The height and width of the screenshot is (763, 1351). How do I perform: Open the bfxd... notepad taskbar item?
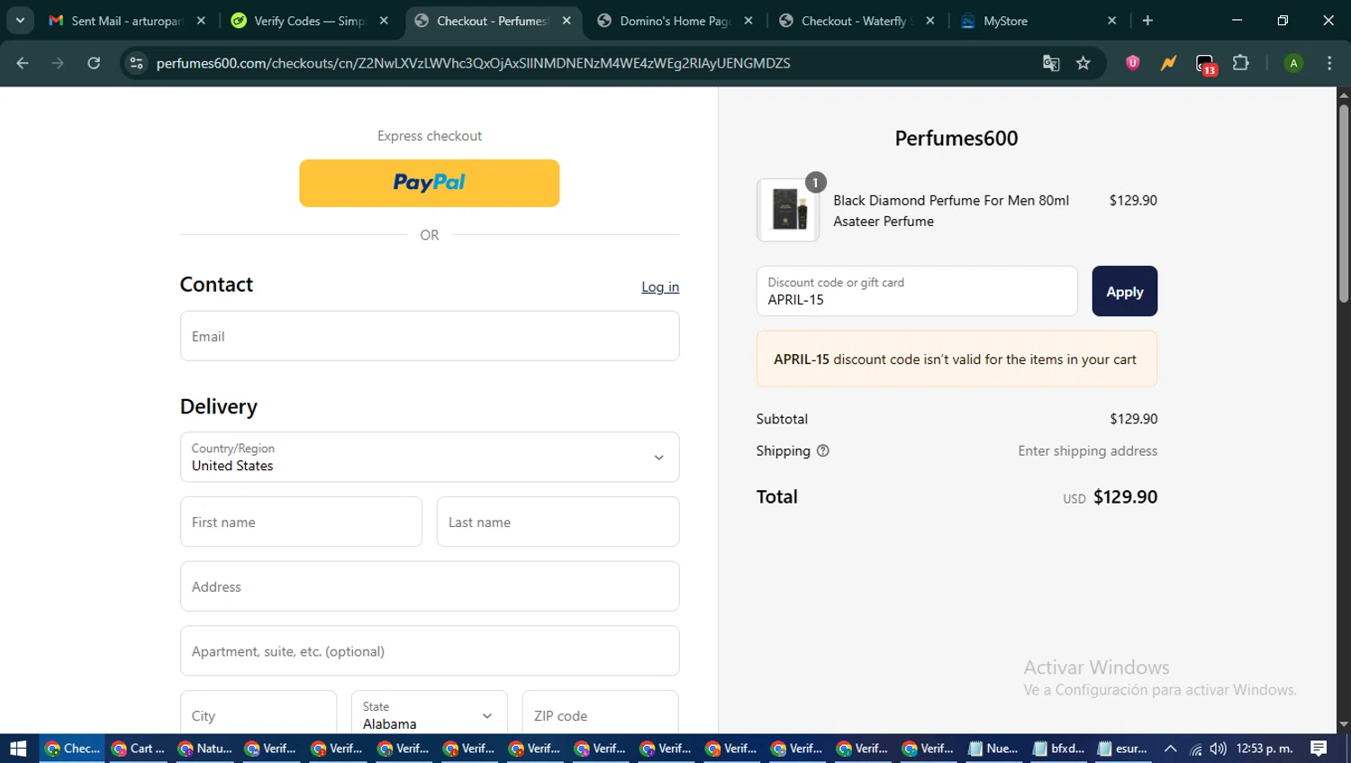tap(1059, 749)
